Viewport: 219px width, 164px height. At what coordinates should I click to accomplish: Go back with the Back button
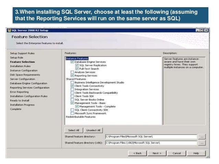pyautogui.click(x=138, y=153)
